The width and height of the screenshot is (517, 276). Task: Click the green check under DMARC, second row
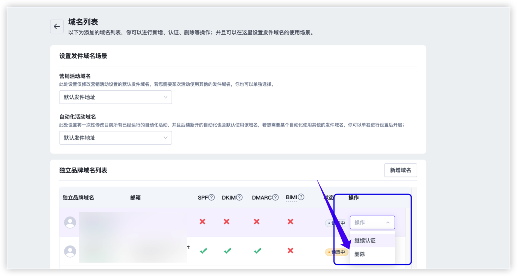[257, 251]
